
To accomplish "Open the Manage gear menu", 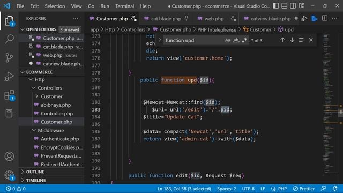I will (9, 175).
